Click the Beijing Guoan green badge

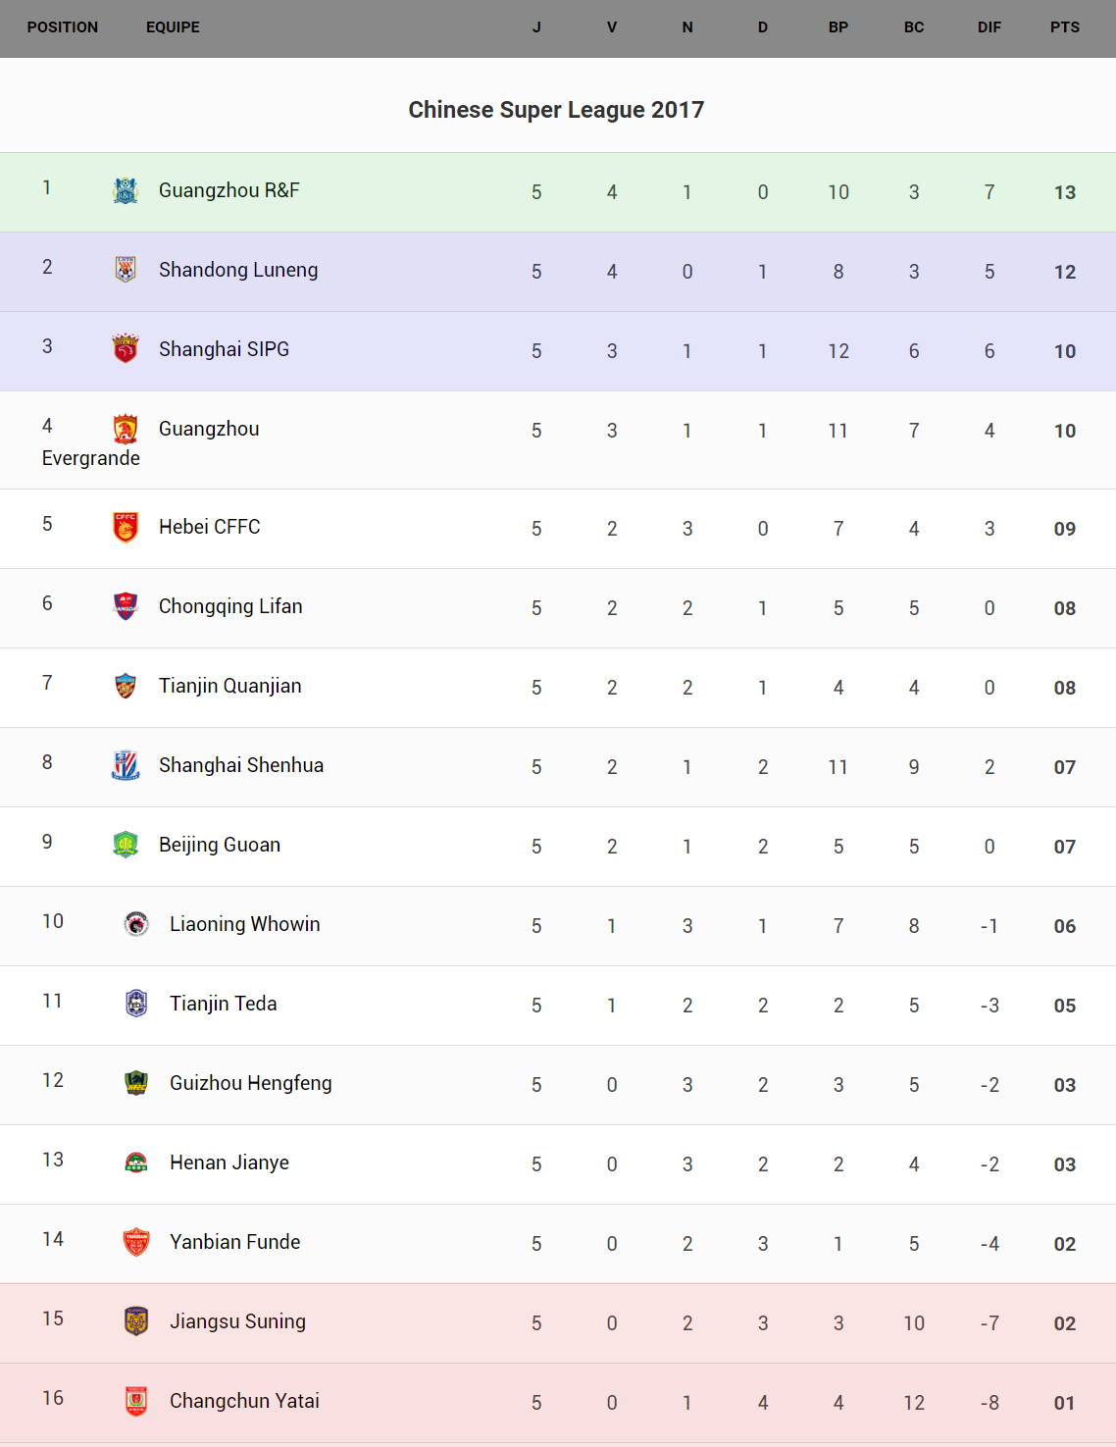[126, 845]
